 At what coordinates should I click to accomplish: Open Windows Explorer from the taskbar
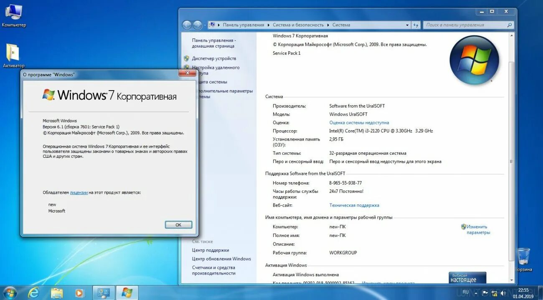(x=57, y=292)
